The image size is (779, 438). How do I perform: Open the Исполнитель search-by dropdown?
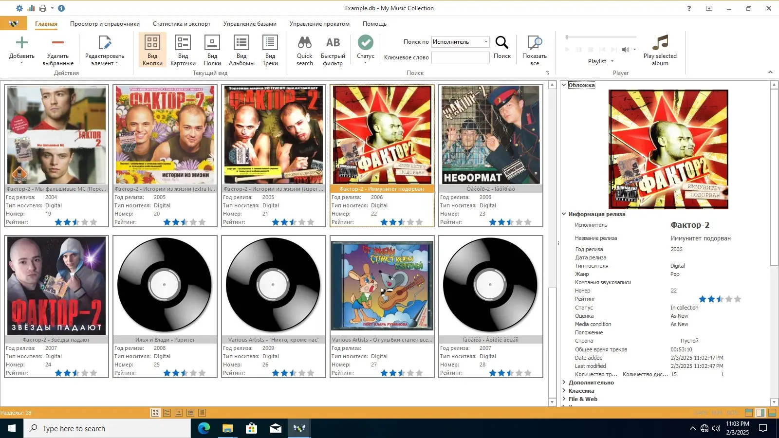460,42
